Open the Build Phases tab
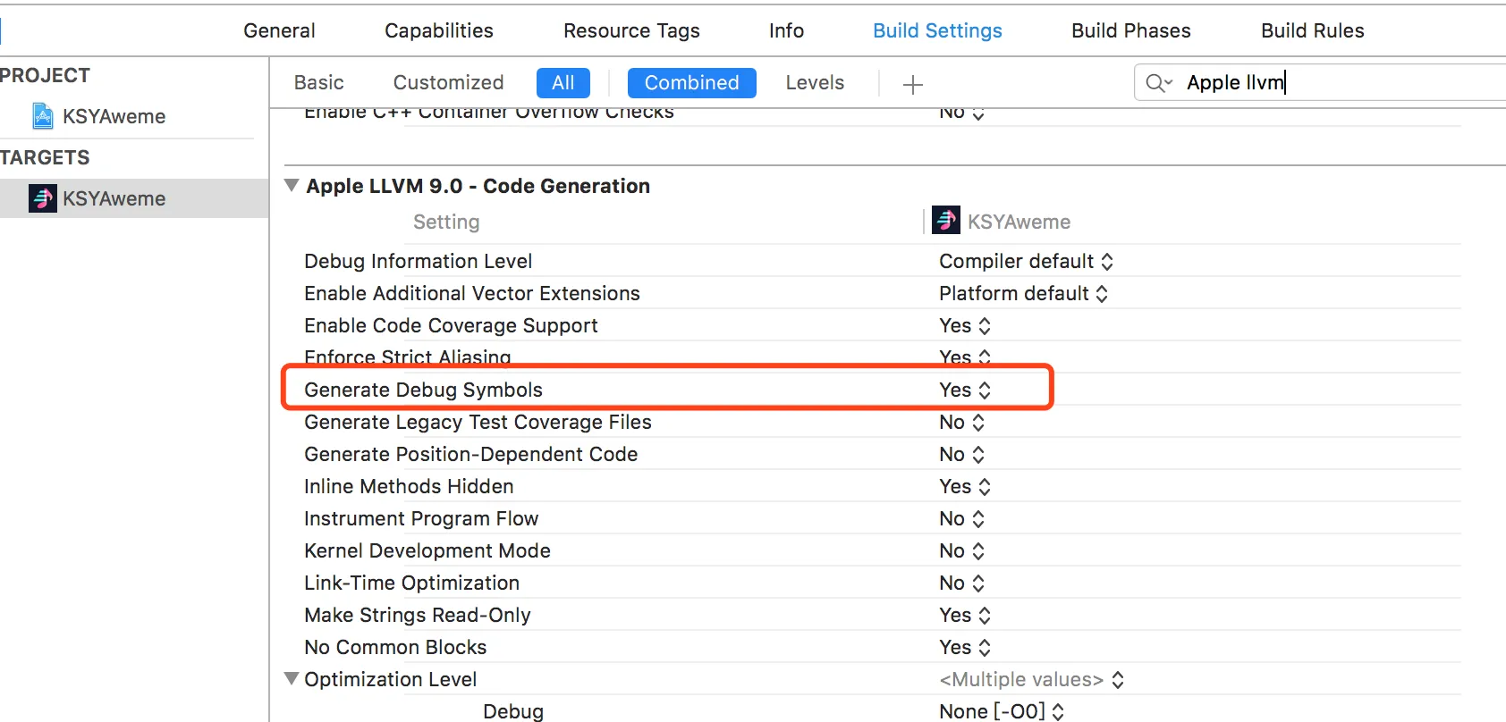Screen dimensions: 1506x722 pos(1130,30)
